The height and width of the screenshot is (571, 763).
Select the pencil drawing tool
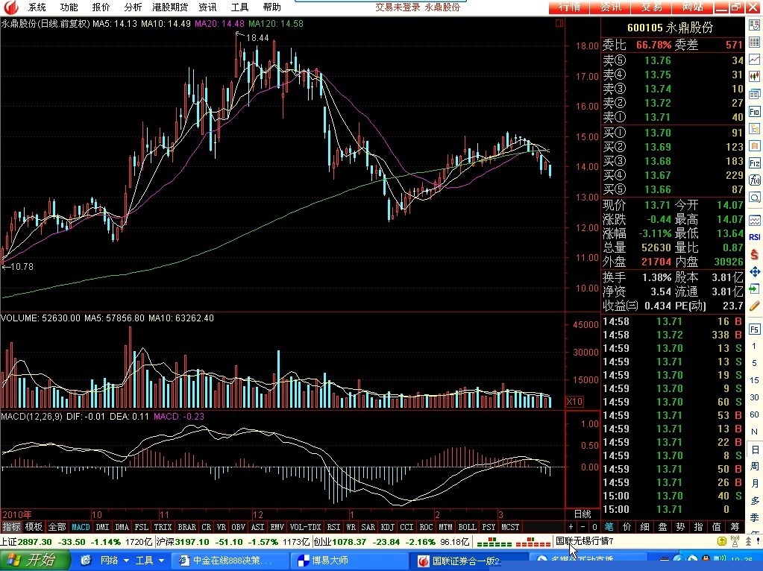pos(755,306)
